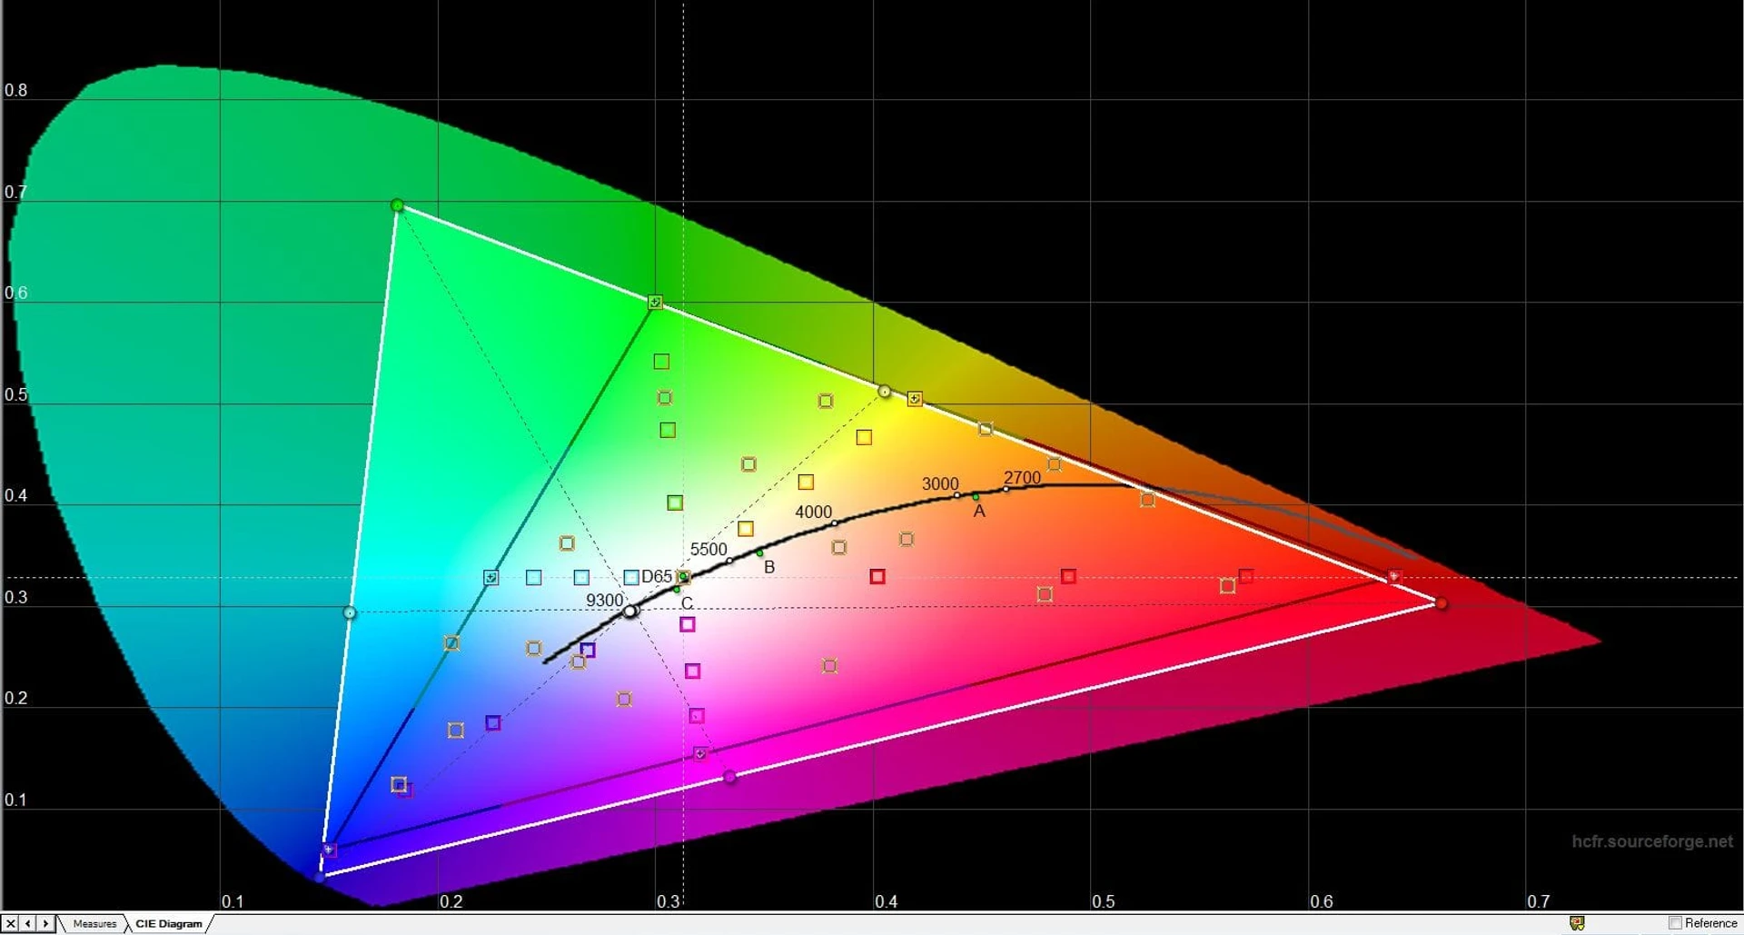Click the D65 label on the diagram
The width and height of the screenshot is (1744, 935).
pyautogui.click(x=657, y=576)
